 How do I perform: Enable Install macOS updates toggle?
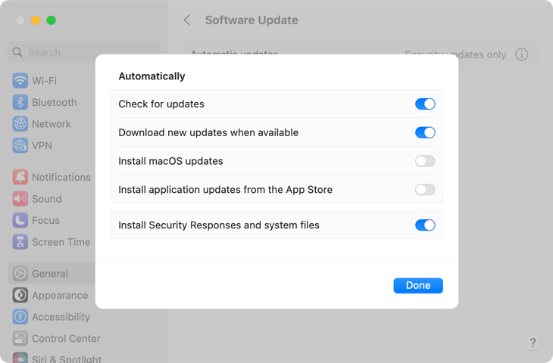(425, 161)
